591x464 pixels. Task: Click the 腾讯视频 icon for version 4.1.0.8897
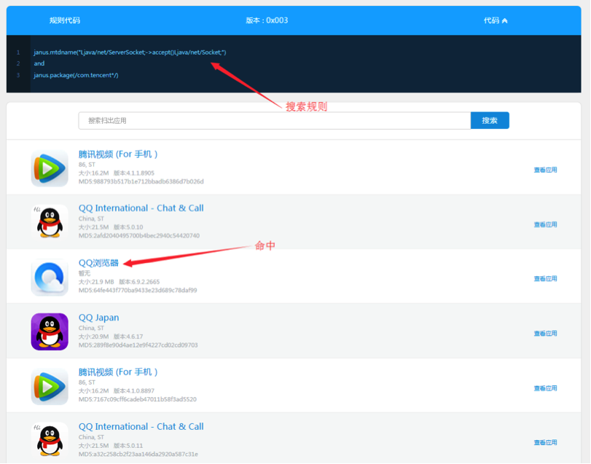(50, 386)
